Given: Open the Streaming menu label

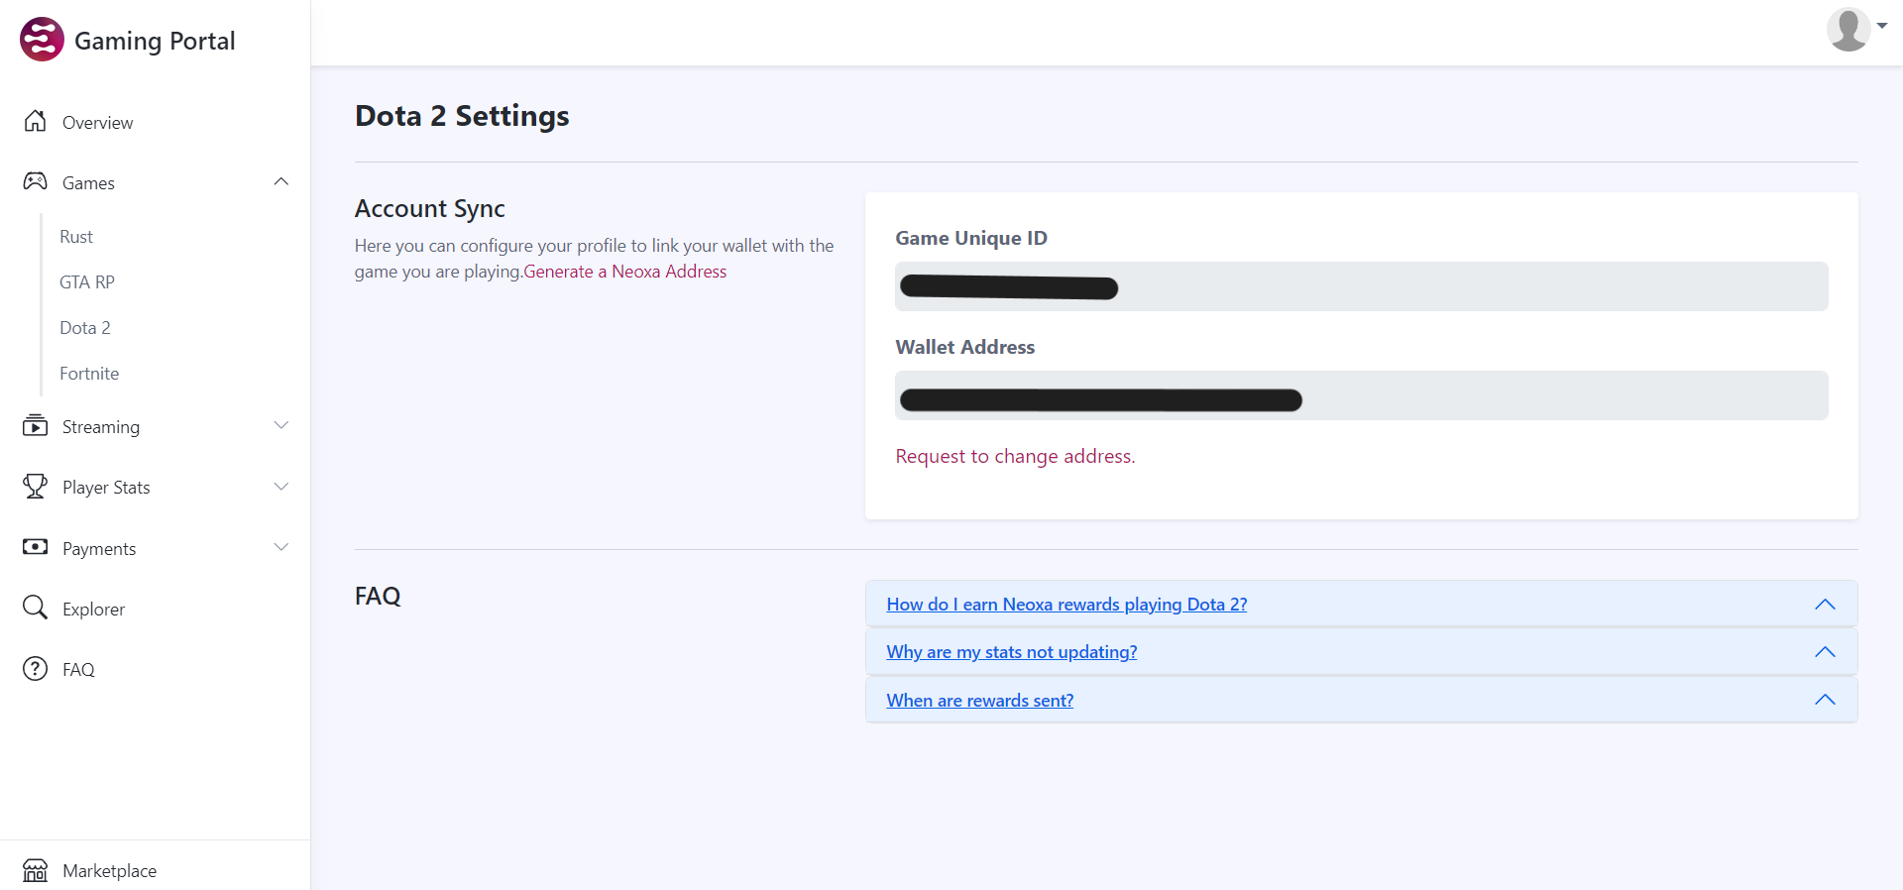Looking at the screenshot, I should (x=101, y=427).
